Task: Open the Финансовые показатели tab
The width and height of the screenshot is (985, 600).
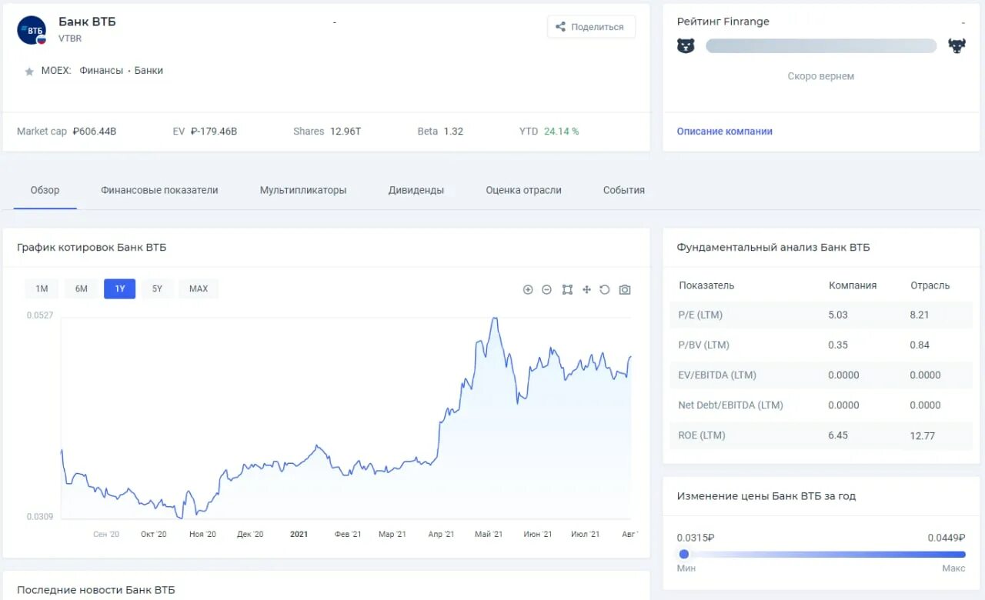Action: tap(159, 190)
